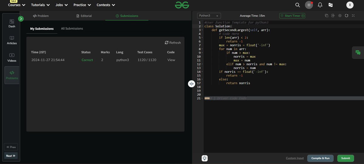This screenshot has width=364, height=164.
Task: Open the Python3 language selector
Action: [x=209, y=16]
